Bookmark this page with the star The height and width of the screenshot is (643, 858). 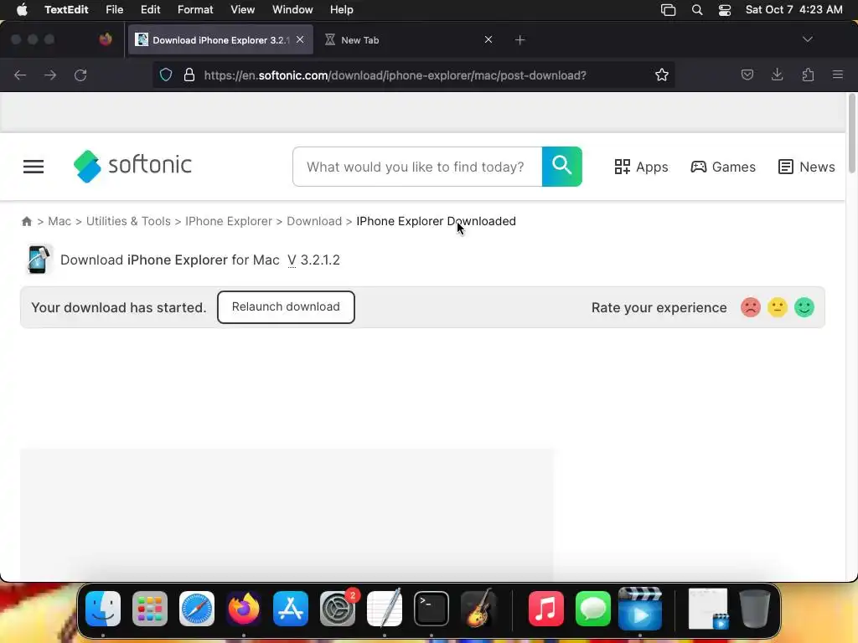pos(662,75)
